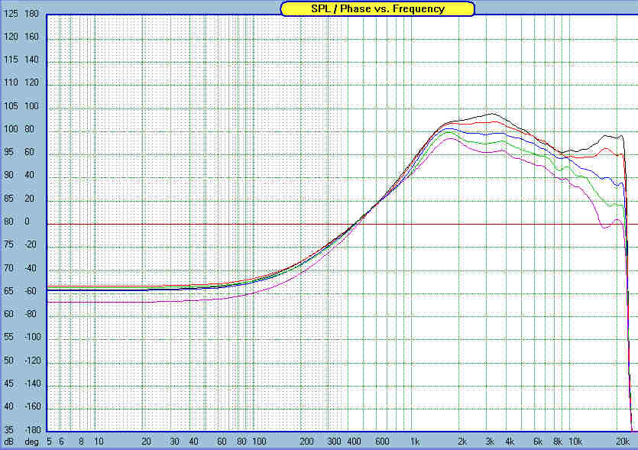Select the '1k' frequency axis label

415,442
